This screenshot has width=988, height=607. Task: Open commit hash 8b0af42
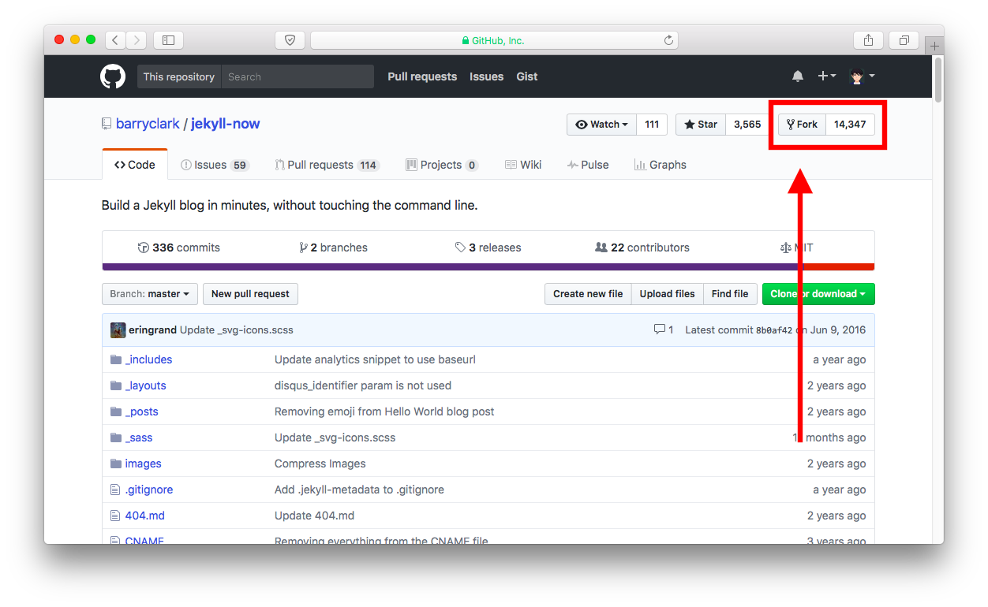[x=774, y=330]
